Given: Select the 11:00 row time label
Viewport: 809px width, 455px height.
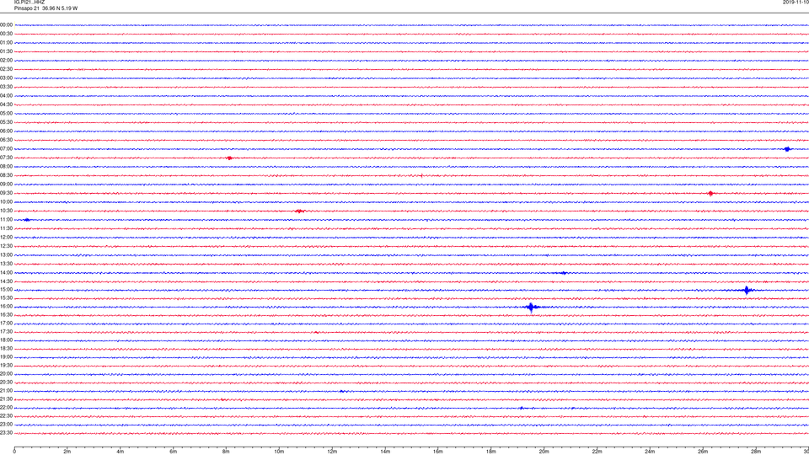Looking at the screenshot, I should coord(6,220).
